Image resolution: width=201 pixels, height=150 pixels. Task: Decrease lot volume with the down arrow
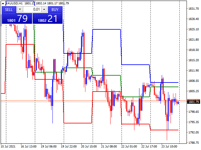20,9
